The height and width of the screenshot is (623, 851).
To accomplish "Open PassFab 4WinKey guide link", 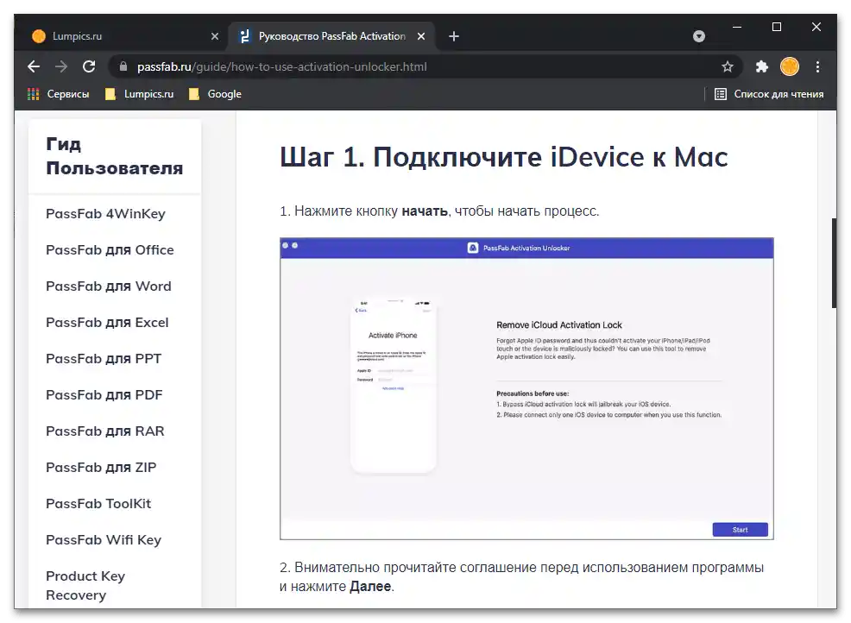I will click(x=106, y=214).
